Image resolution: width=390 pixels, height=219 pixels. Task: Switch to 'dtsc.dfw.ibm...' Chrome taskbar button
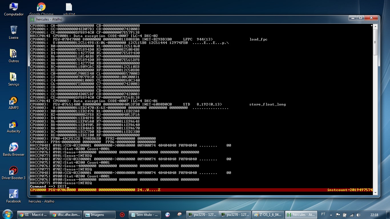tap(67, 215)
